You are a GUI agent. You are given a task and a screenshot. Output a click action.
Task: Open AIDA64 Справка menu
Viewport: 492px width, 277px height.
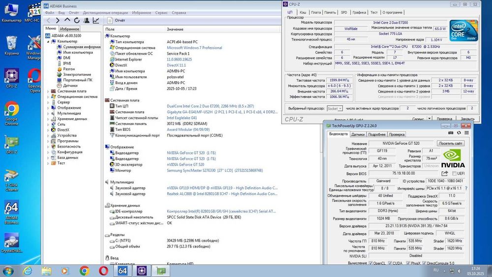[179, 13]
